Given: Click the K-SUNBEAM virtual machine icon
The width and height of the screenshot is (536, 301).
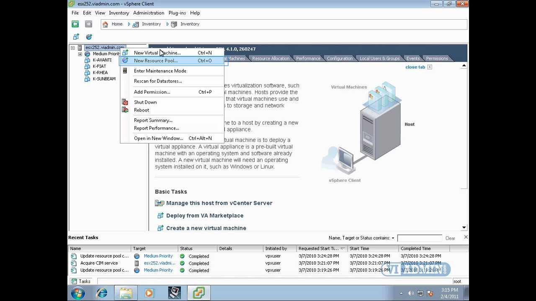Looking at the screenshot, I should tap(87, 79).
